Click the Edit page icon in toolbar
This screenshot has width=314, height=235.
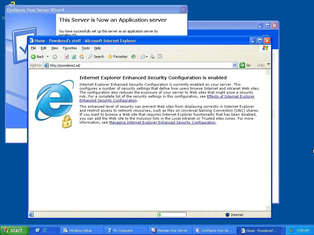click(159, 57)
